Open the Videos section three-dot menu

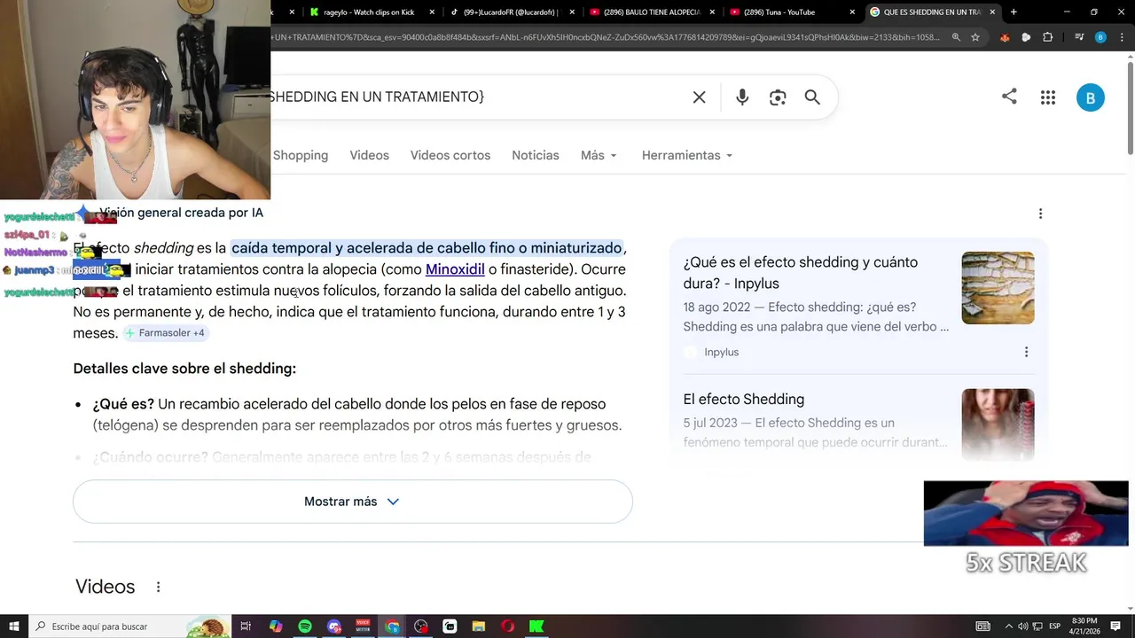click(x=158, y=587)
